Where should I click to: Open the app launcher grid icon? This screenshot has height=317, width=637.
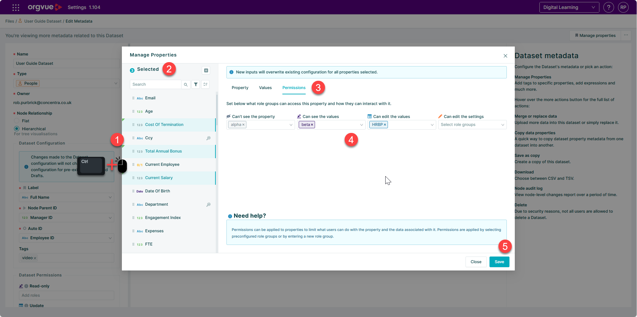pyautogui.click(x=16, y=7)
